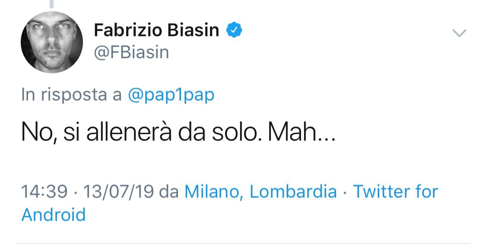Viewport: 486px width, 252px height.
Task: Click the "In risposta a" label
Action: tap(71, 95)
